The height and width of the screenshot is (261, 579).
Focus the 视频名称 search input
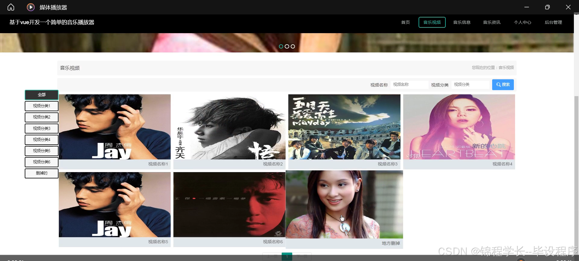coord(409,85)
